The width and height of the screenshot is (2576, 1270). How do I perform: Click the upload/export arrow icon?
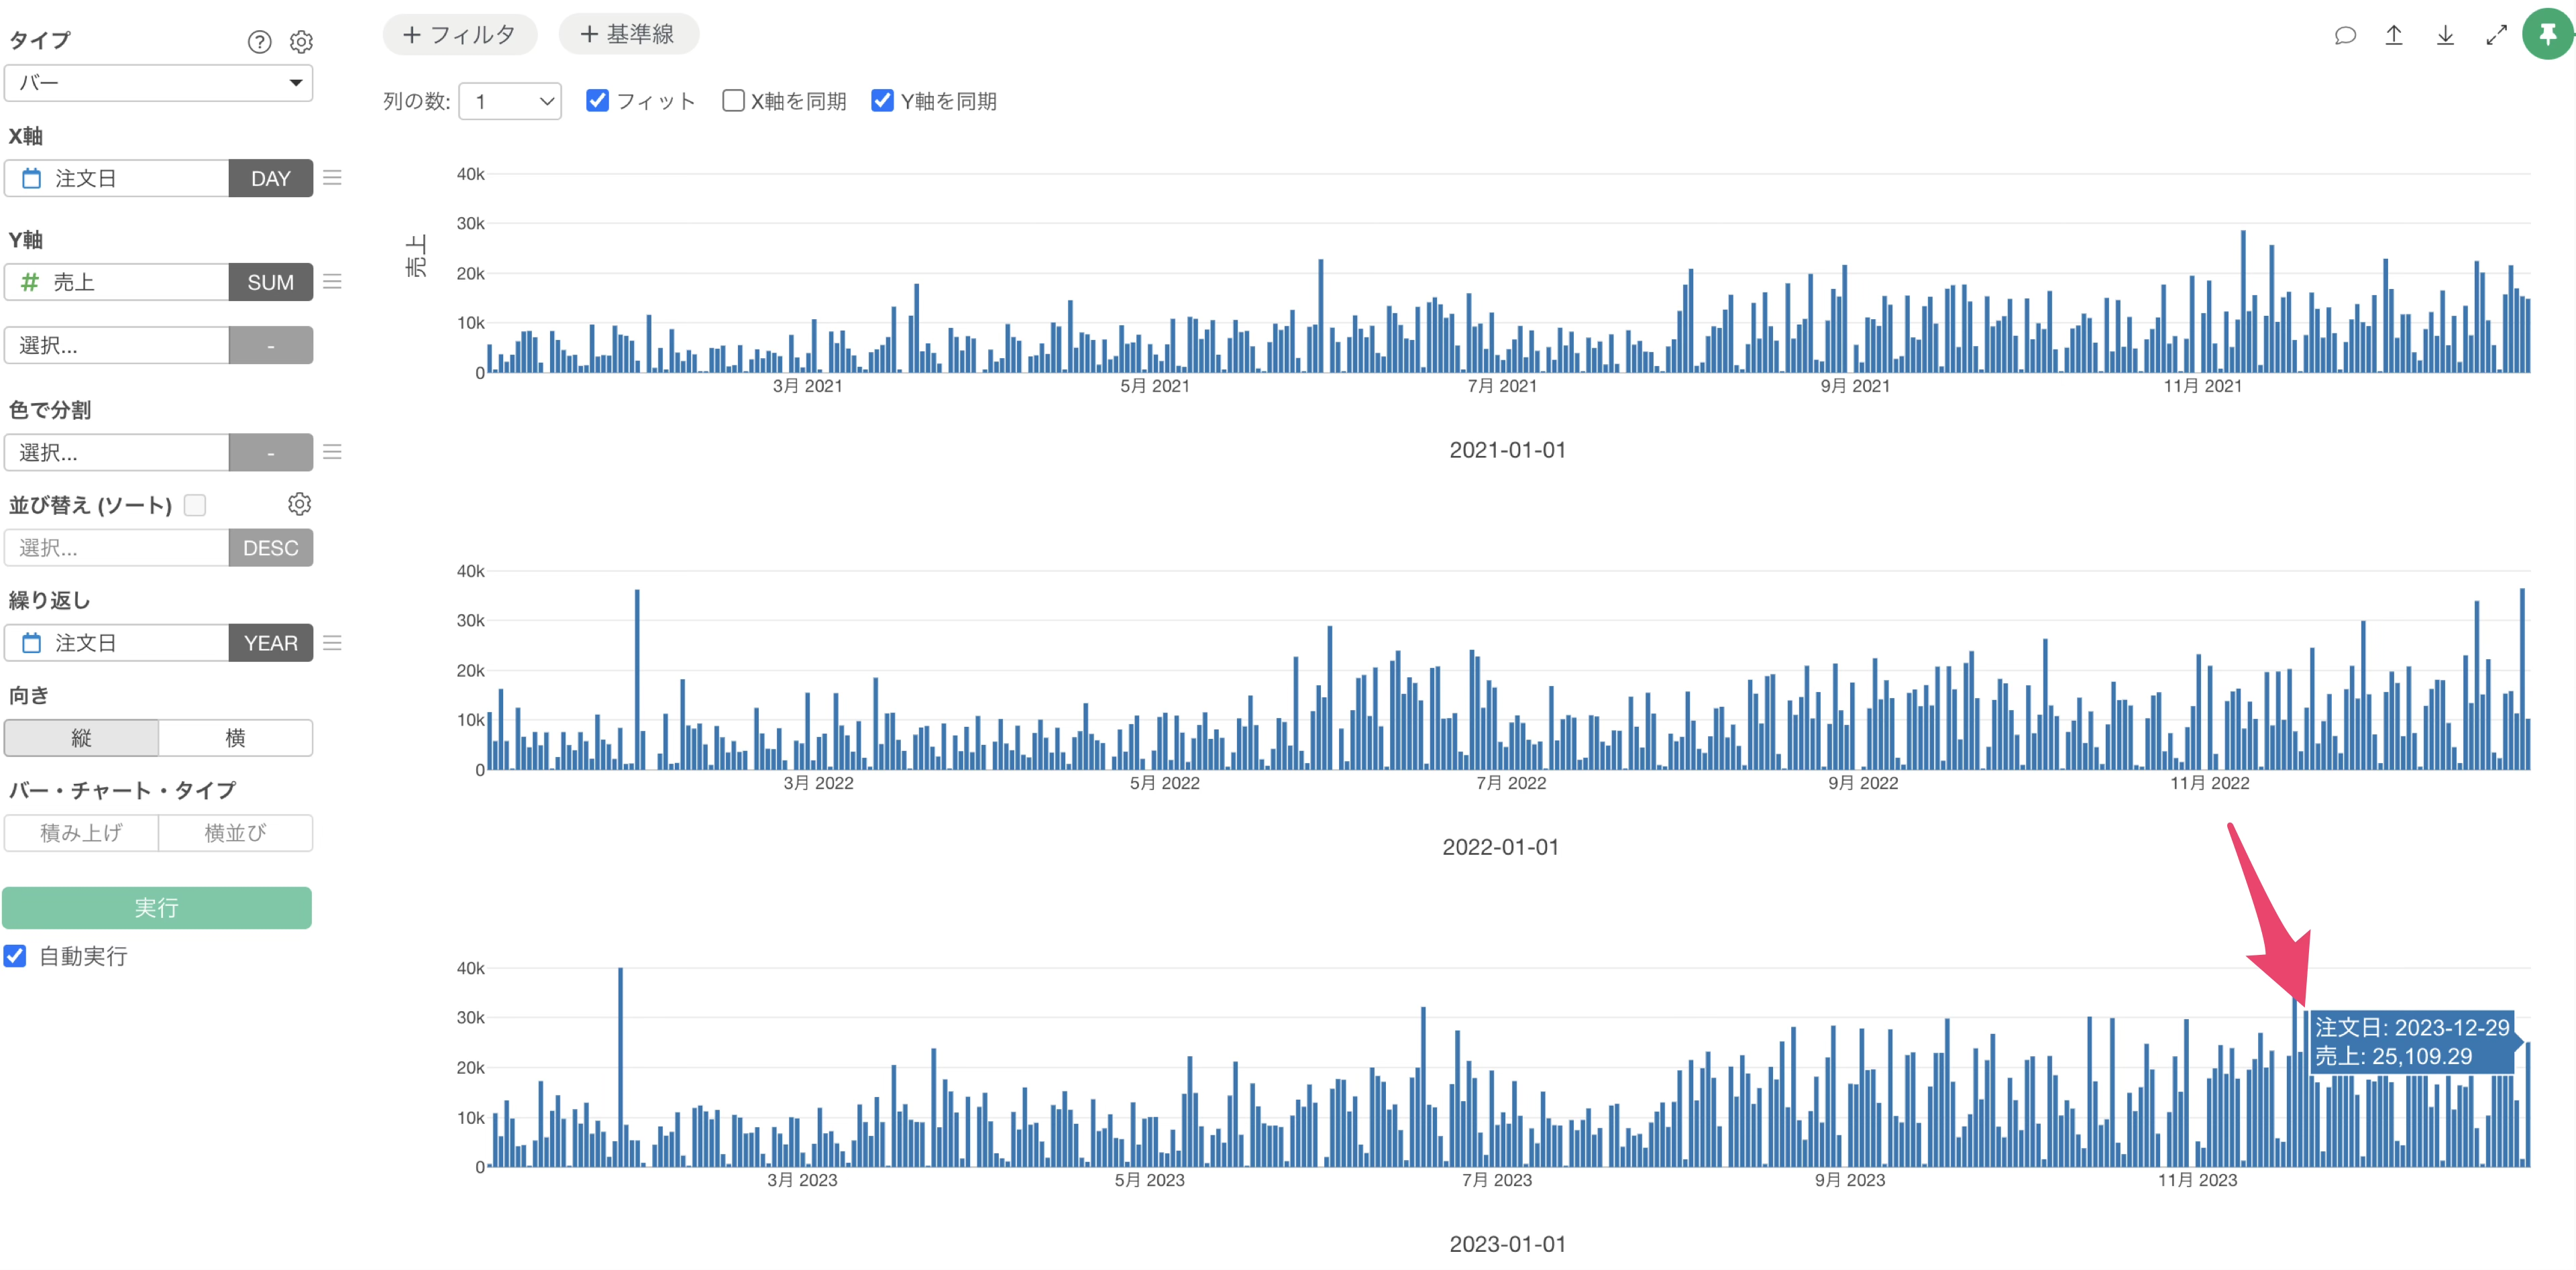[2394, 36]
